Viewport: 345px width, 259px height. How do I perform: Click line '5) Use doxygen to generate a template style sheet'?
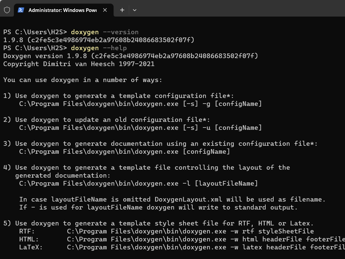coord(158,223)
